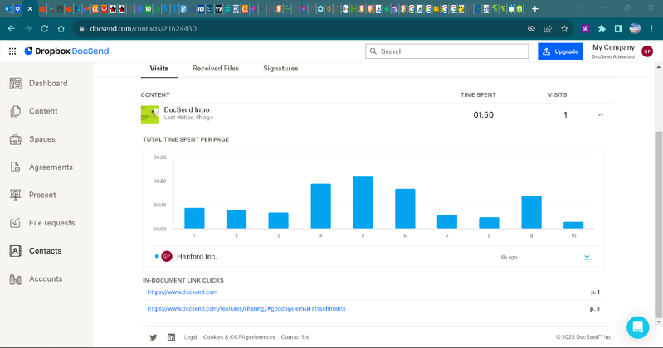663x348 pixels.
Task: Open the Twitter footer icon
Action: 154,337
